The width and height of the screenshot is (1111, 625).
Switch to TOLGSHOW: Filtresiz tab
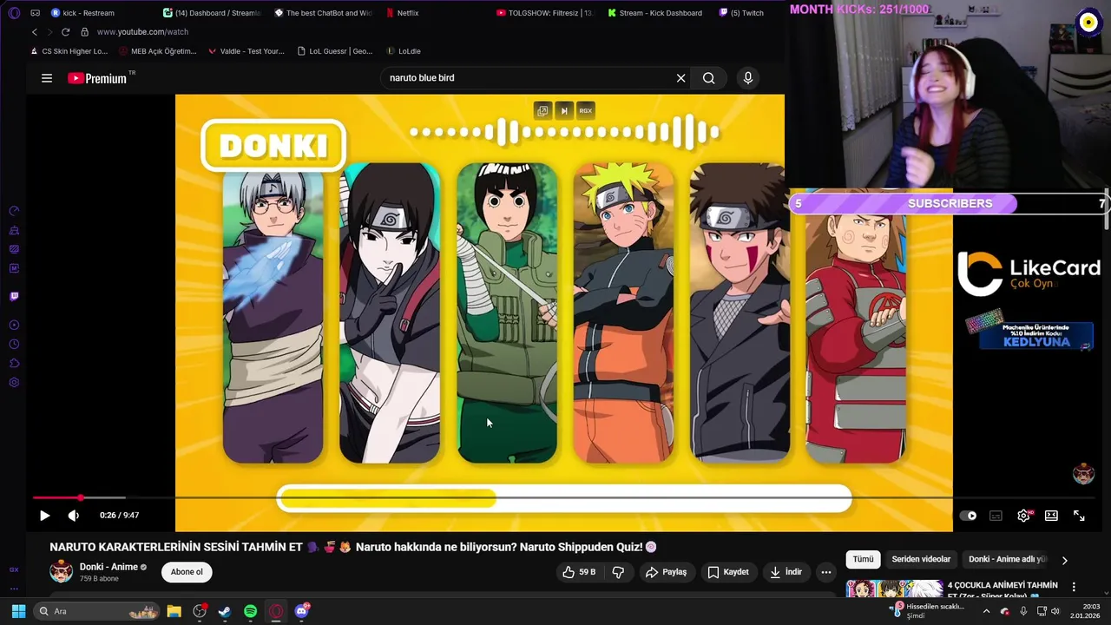click(545, 13)
